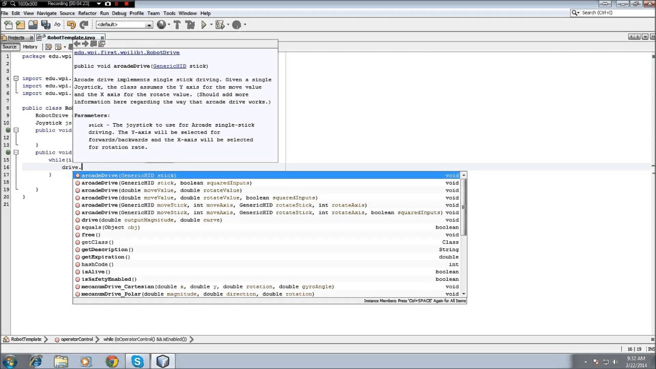Open the File menu
Image resolution: width=656 pixels, height=369 pixels.
5,13
